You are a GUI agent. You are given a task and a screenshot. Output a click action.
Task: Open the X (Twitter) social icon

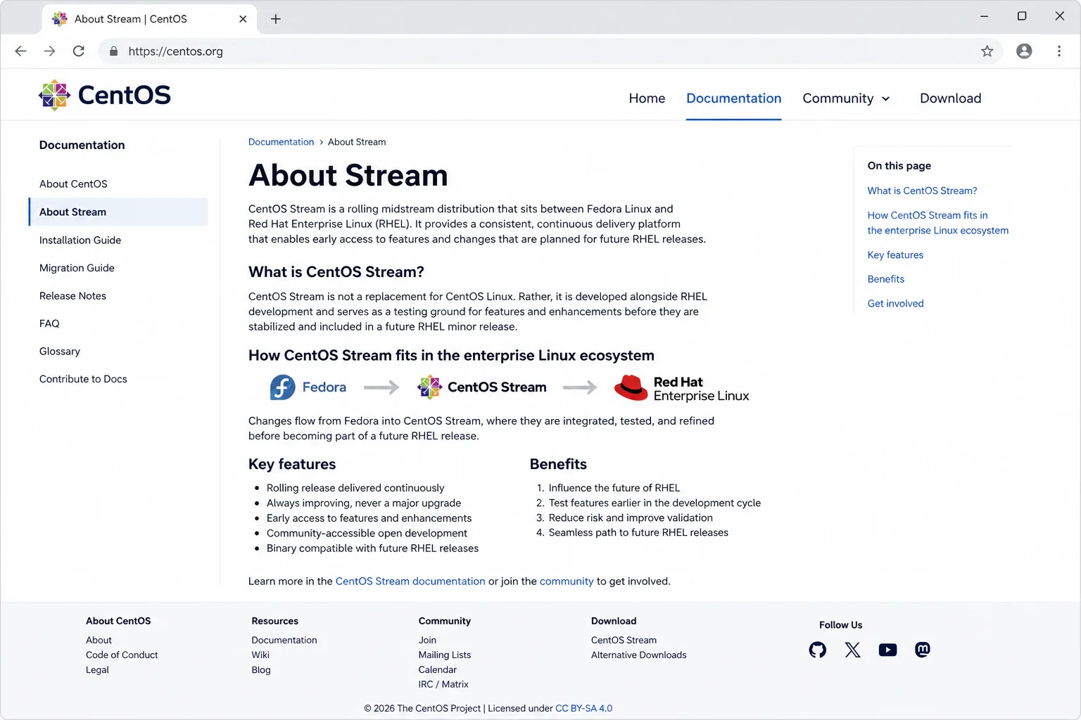point(852,650)
